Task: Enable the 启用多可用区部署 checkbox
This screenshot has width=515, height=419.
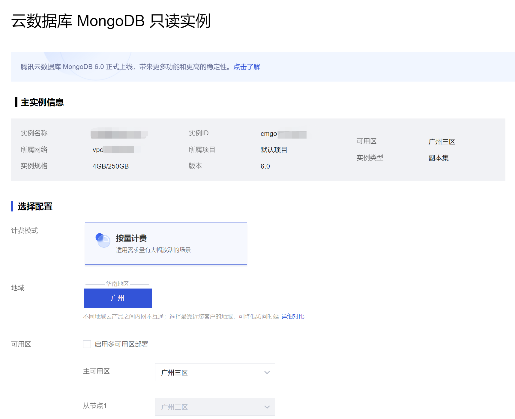Action: (87, 344)
